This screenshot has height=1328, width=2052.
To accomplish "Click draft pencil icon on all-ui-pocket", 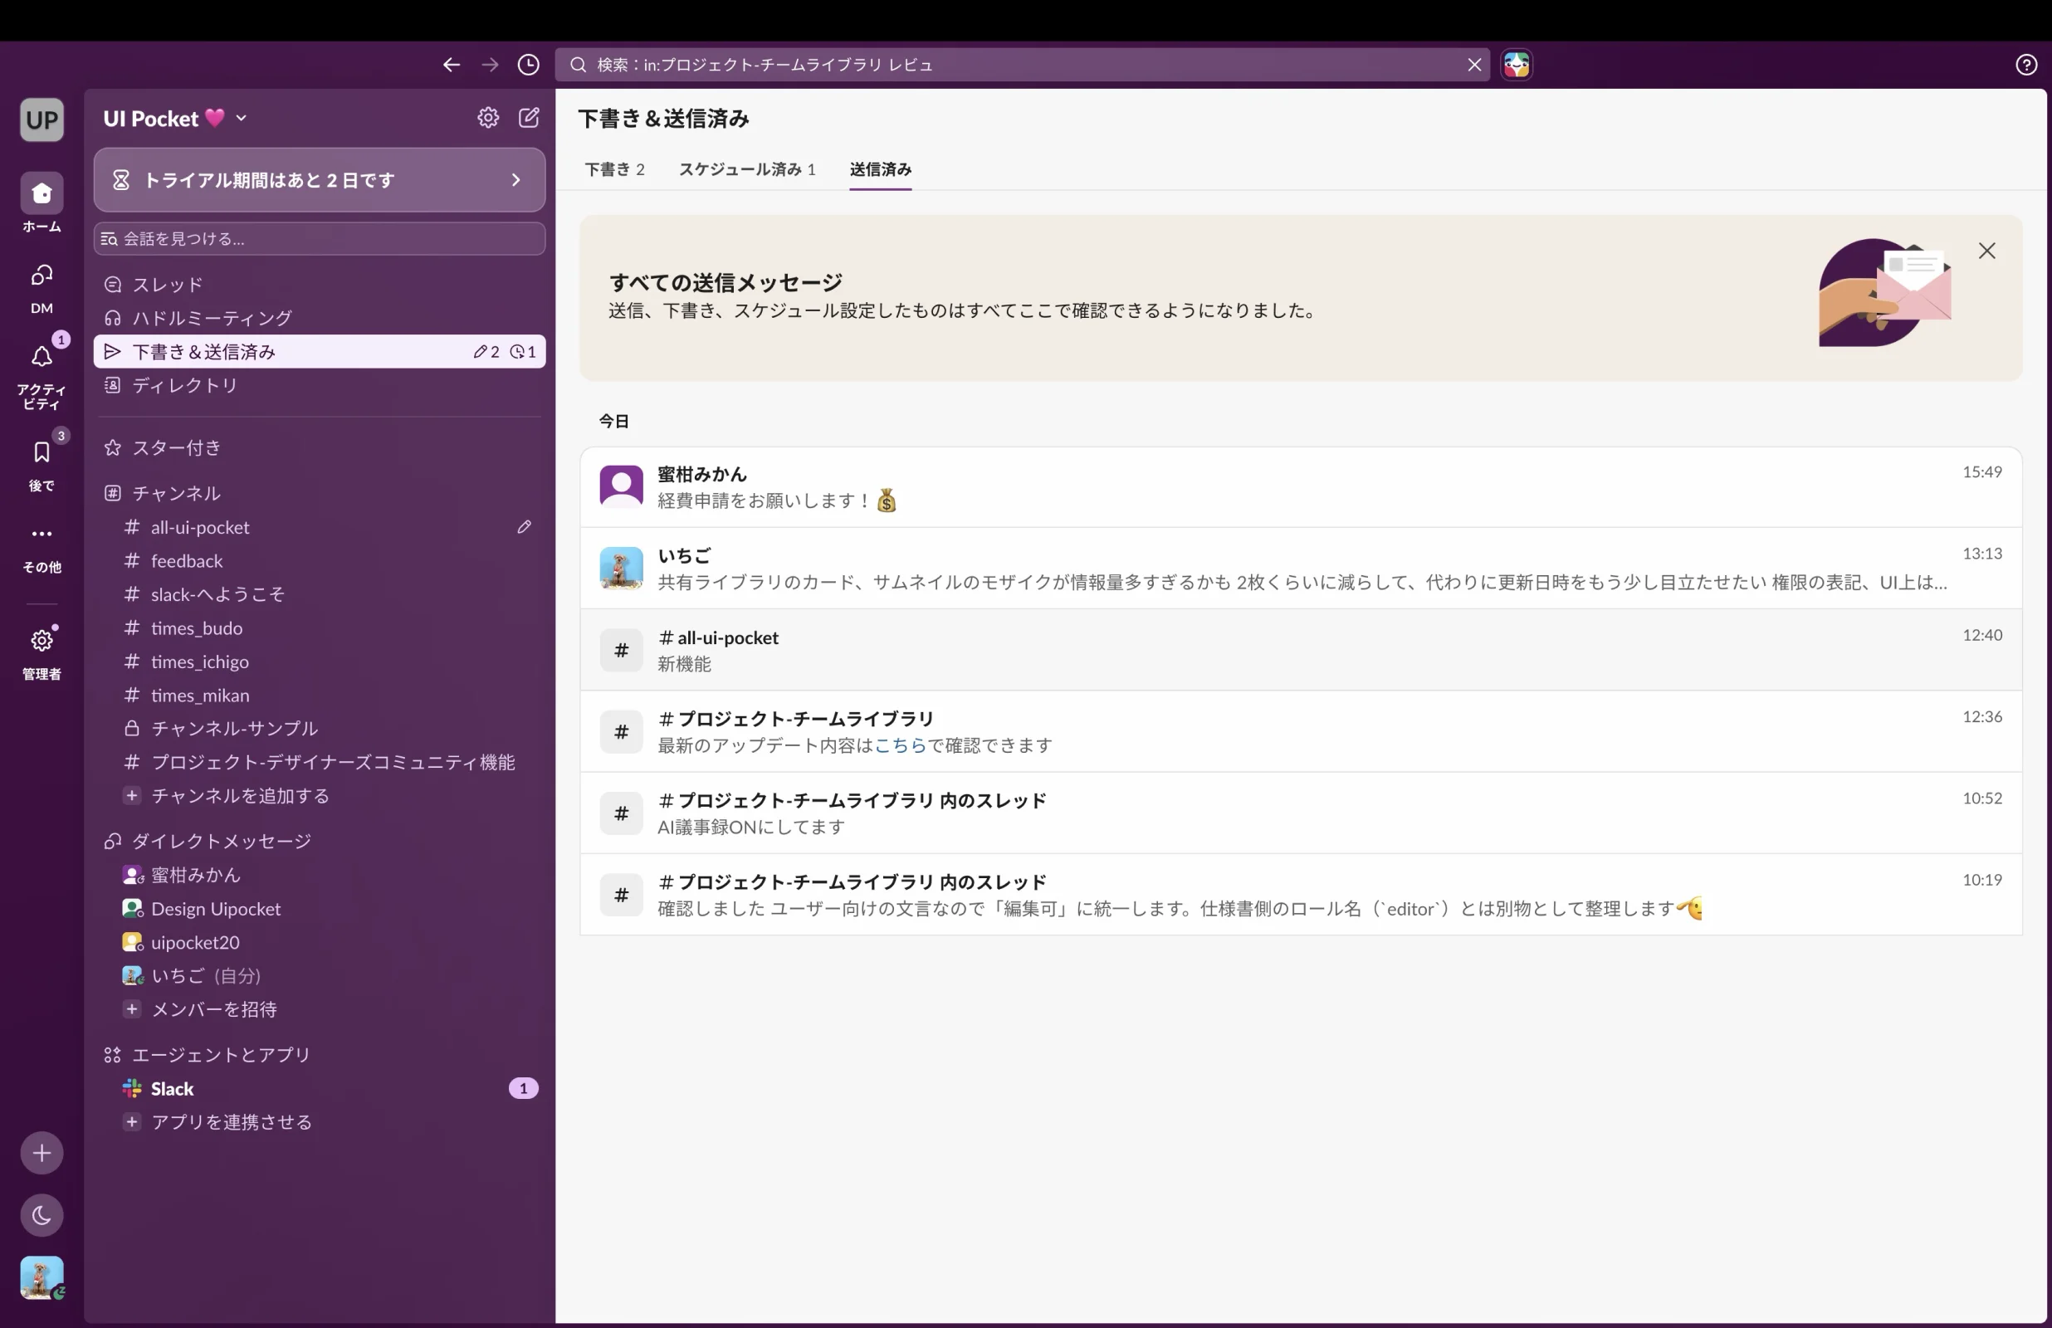I will click(x=525, y=526).
